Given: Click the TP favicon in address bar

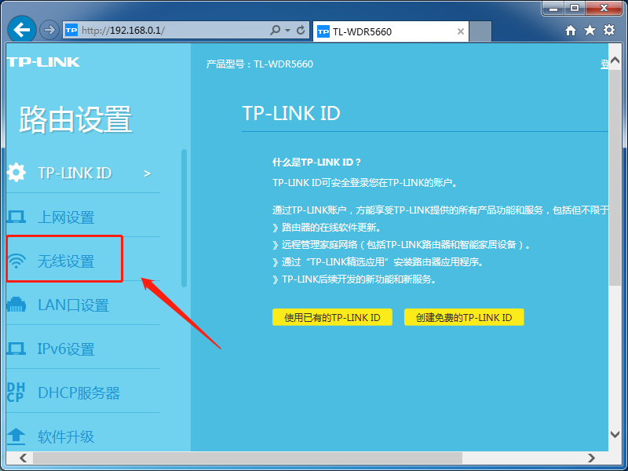Looking at the screenshot, I should 71,30.
